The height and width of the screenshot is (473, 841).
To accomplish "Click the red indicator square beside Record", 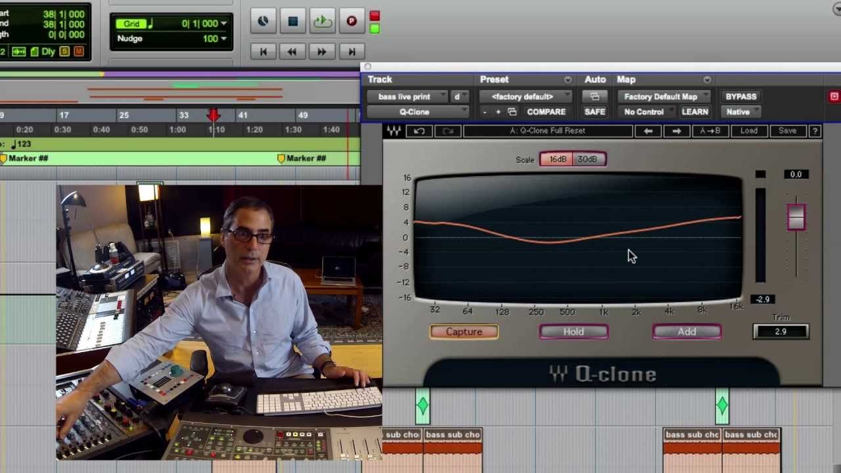I will (x=375, y=15).
